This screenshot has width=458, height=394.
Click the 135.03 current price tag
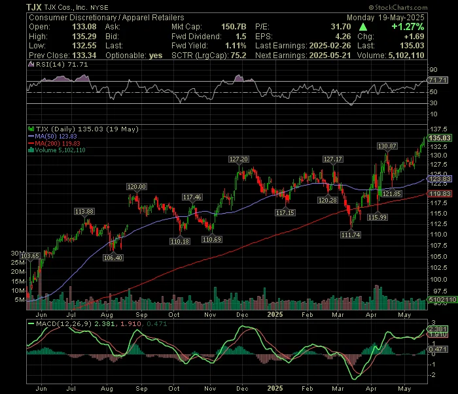point(439,138)
